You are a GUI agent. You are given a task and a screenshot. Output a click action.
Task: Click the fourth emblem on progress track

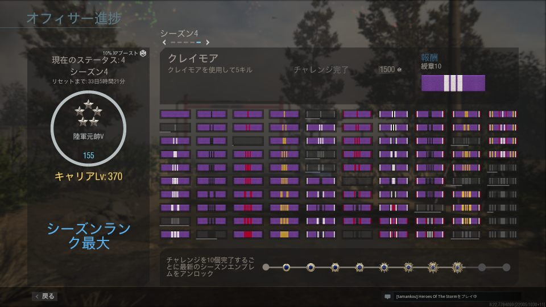point(359,267)
